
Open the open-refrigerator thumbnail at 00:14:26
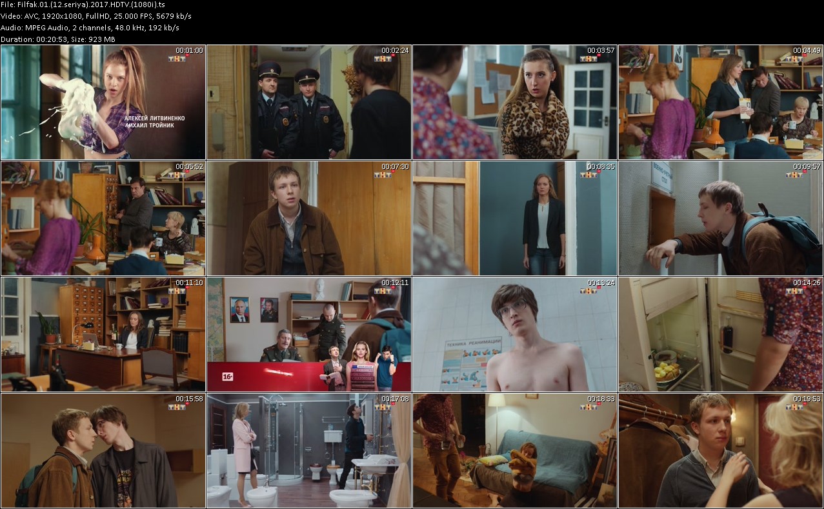pos(720,334)
